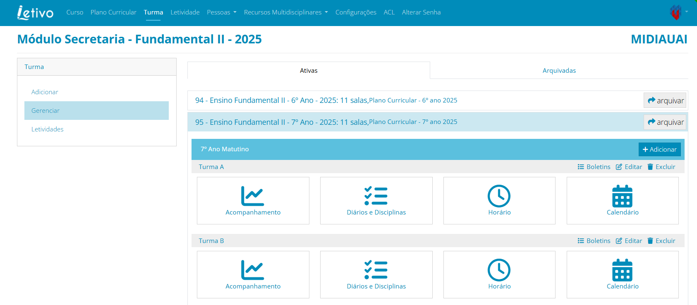Click user avatar icon in top bar

[x=675, y=12]
